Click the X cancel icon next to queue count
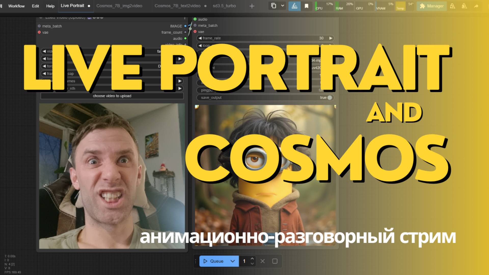Screen dimensions: 489x275 (263, 261)
